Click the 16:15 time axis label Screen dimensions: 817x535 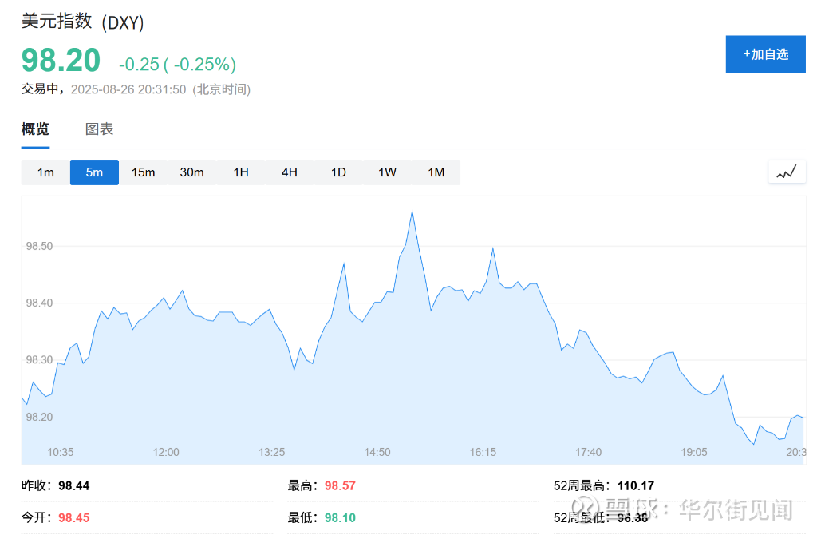point(483,452)
